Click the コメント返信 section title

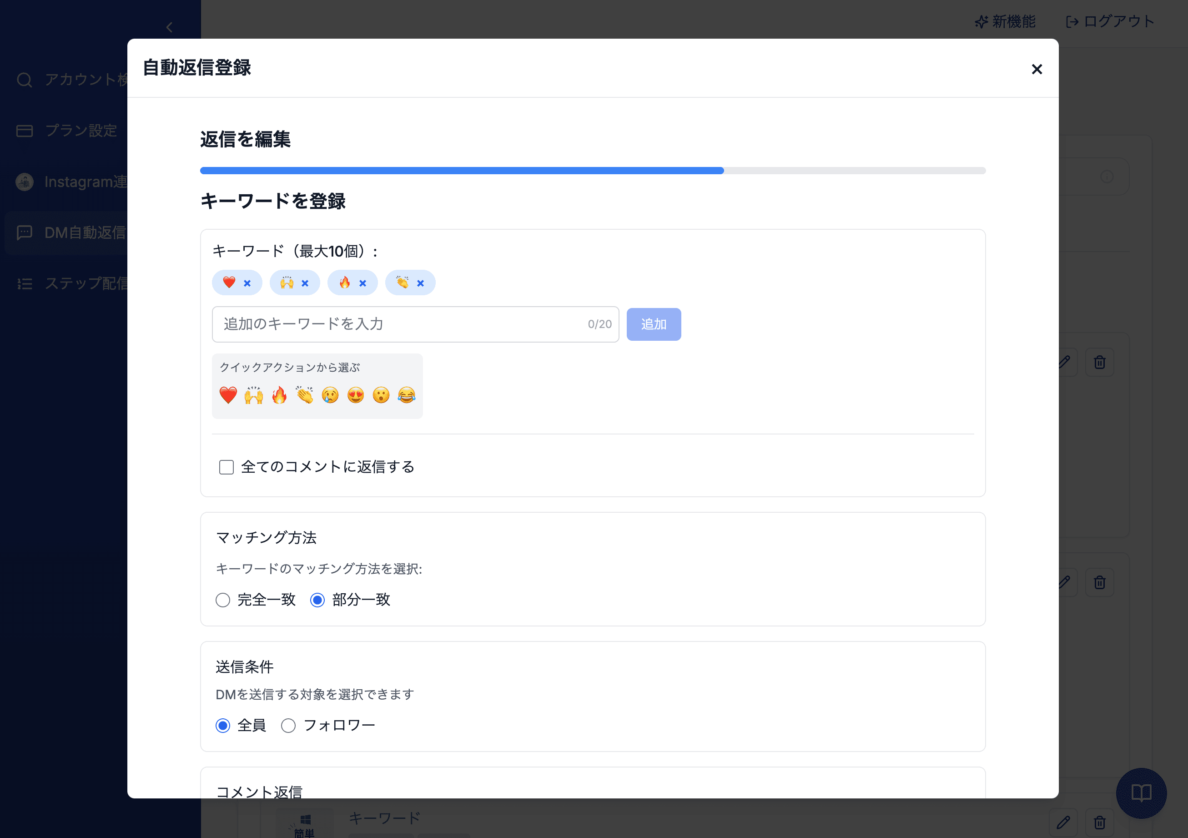(259, 792)
